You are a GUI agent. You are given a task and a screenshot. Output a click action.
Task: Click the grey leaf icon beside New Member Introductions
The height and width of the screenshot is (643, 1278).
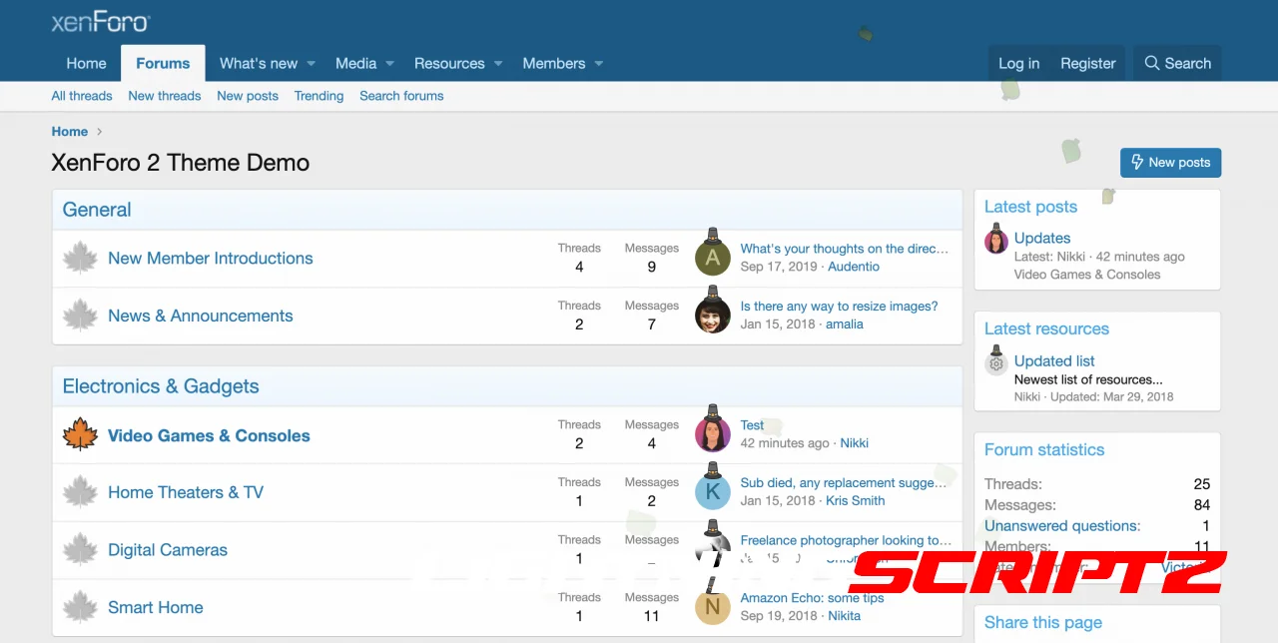(80, 259)
